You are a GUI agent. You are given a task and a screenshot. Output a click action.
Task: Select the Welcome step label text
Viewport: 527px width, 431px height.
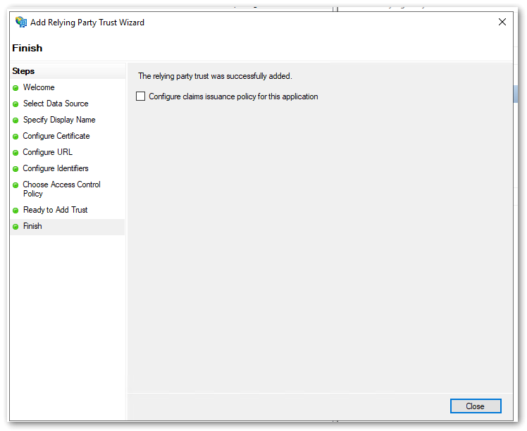point(39,87)
